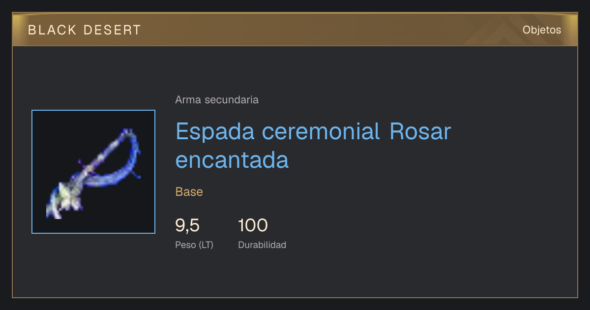Click the word Espada in the title

(x=215, y=132)
